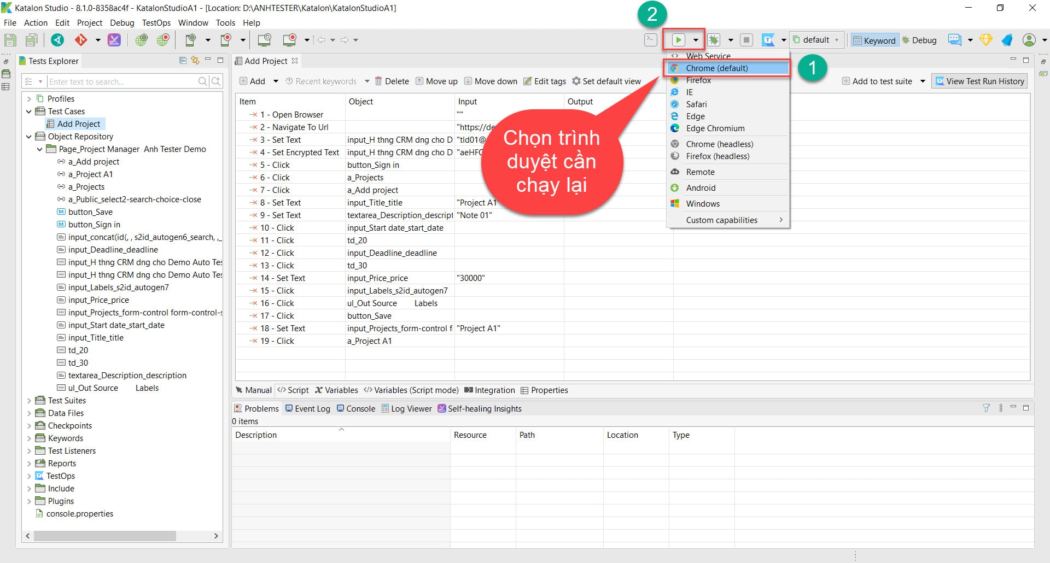This screenshot has height=563, width=1050.
Task: Start Windows Recorder monitor icon
Action: [x=290, y=40]
